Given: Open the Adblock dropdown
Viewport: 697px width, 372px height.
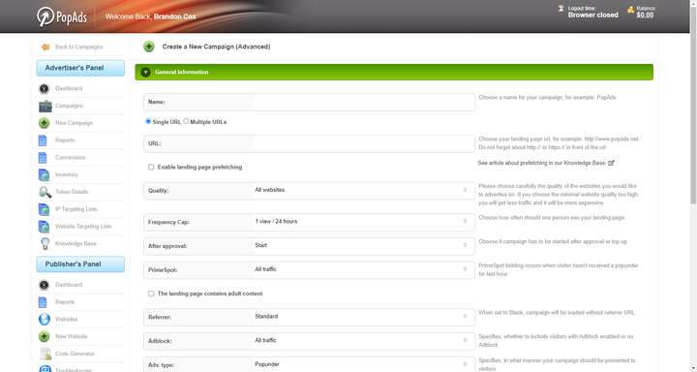Looking at the screenshot, I should click(x=309, y=341).
